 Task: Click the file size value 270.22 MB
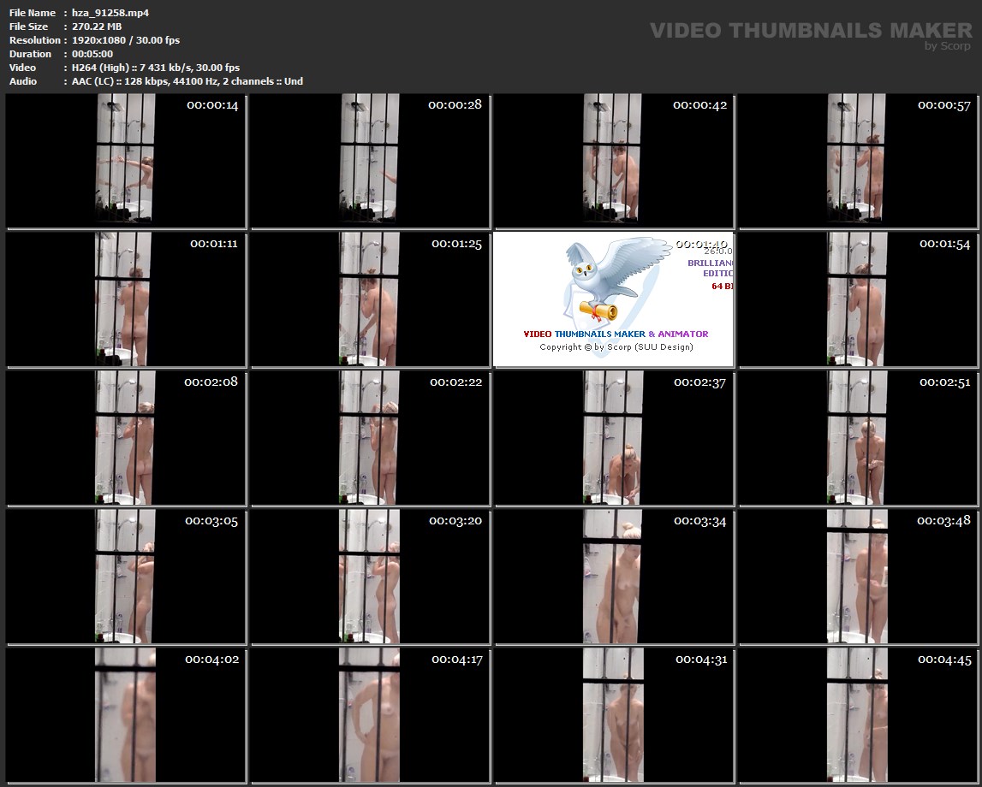[x=97, y=27]
